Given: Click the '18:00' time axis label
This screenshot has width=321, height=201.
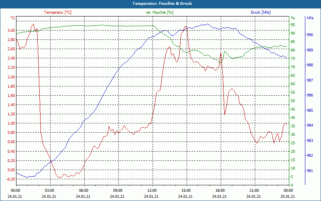Looking at the screenshot, I should coord(220,191).
